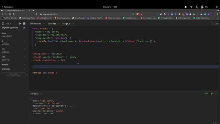Open the console more options menu

216,94
